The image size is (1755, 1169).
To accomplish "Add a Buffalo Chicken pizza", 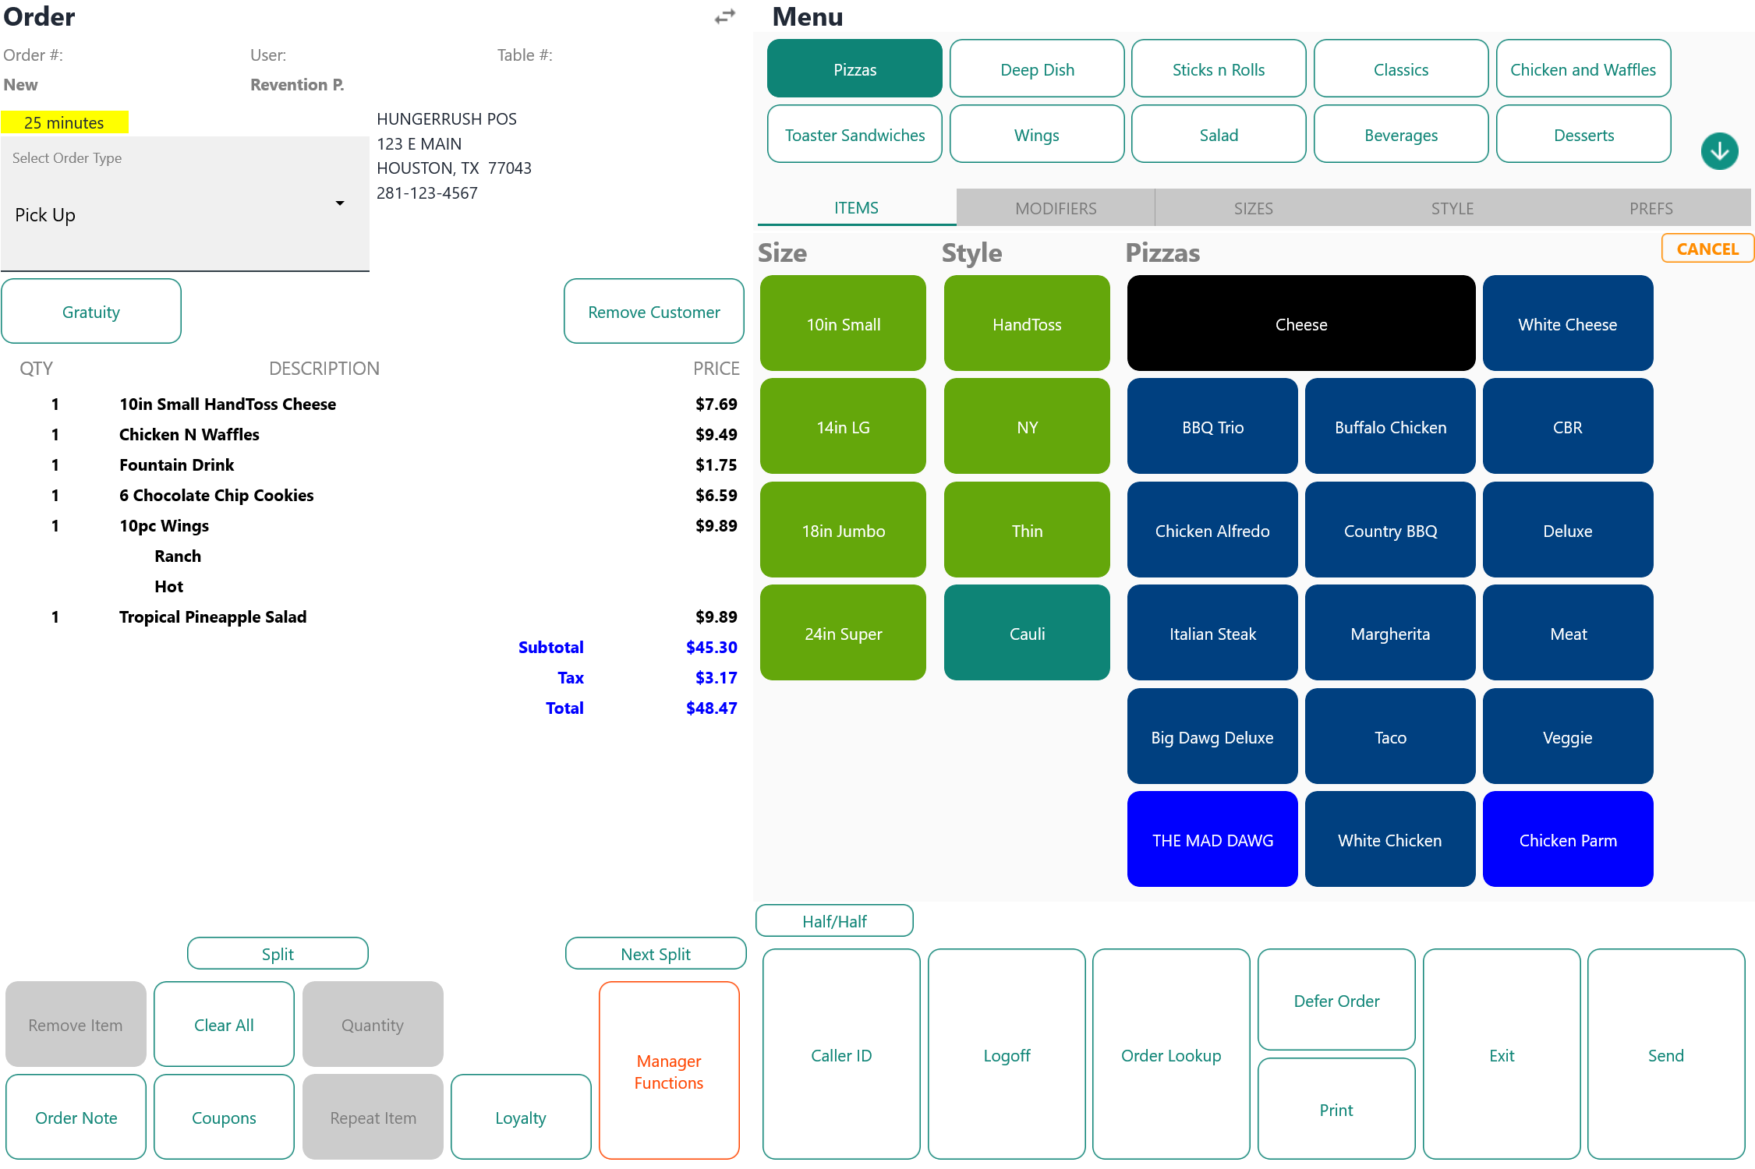I will pos(1389,426).
